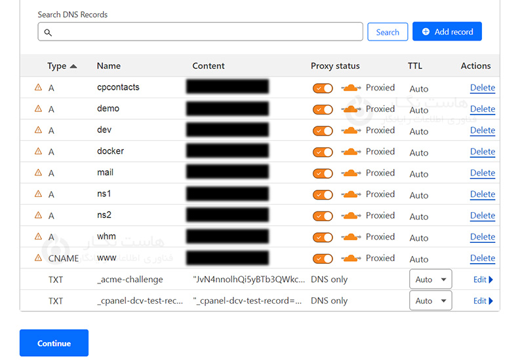Screen dimensions: 518x360
Task: Click the orange cloud icon on whm row
Action: pyautogui.click(x=351, y=237)
